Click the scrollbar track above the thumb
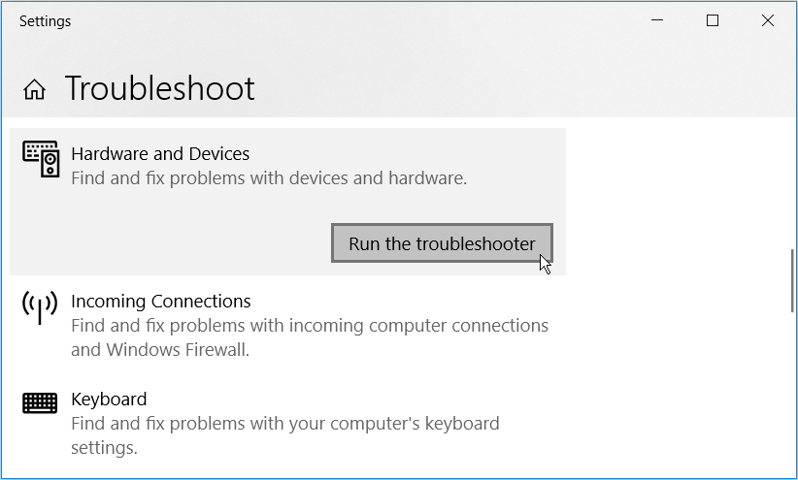 pos(792,184)
